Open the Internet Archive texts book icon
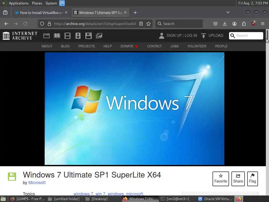This screenshot has height=202, width=269. tap(57, 36)
